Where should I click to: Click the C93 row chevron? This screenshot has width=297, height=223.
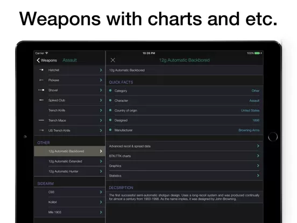[x=101, y=192]
